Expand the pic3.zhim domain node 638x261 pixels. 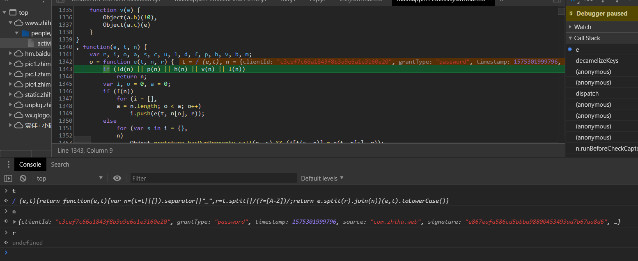11,74
